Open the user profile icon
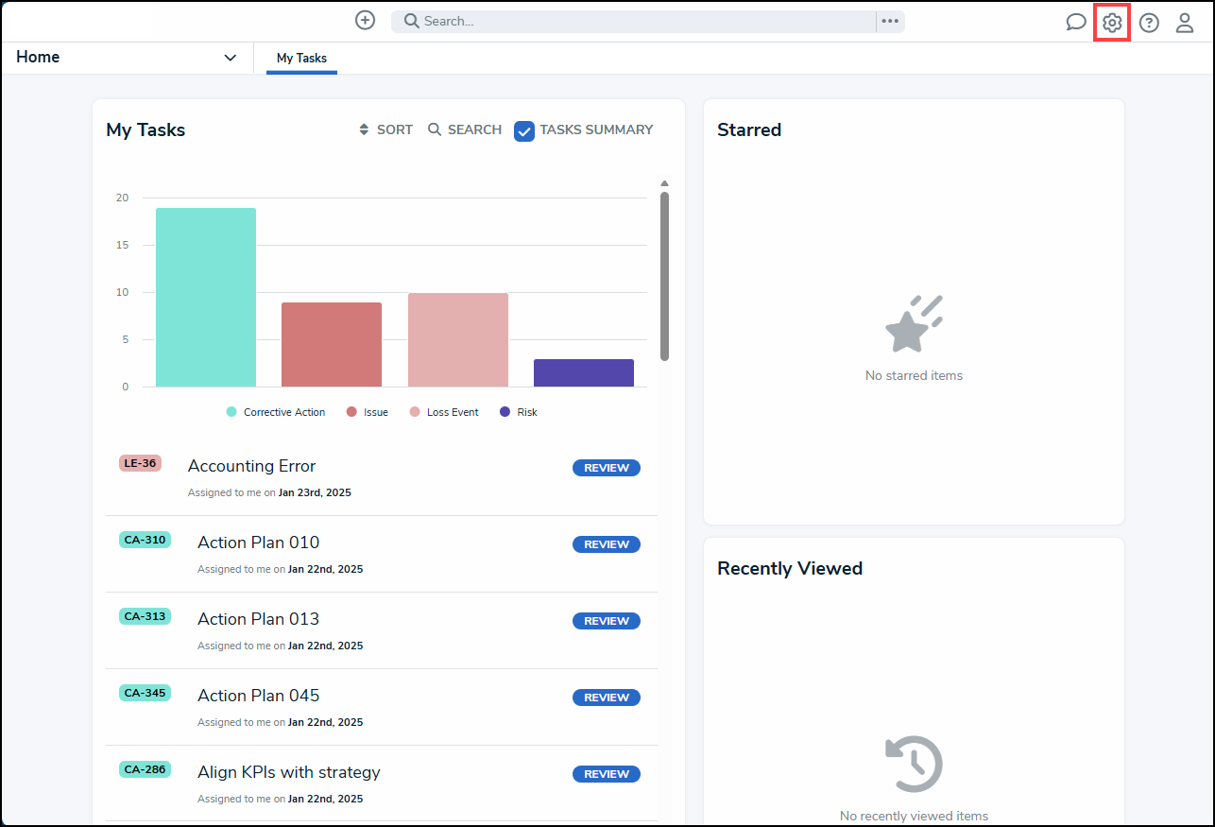1215x827 pixels. tap(1185, 23)
